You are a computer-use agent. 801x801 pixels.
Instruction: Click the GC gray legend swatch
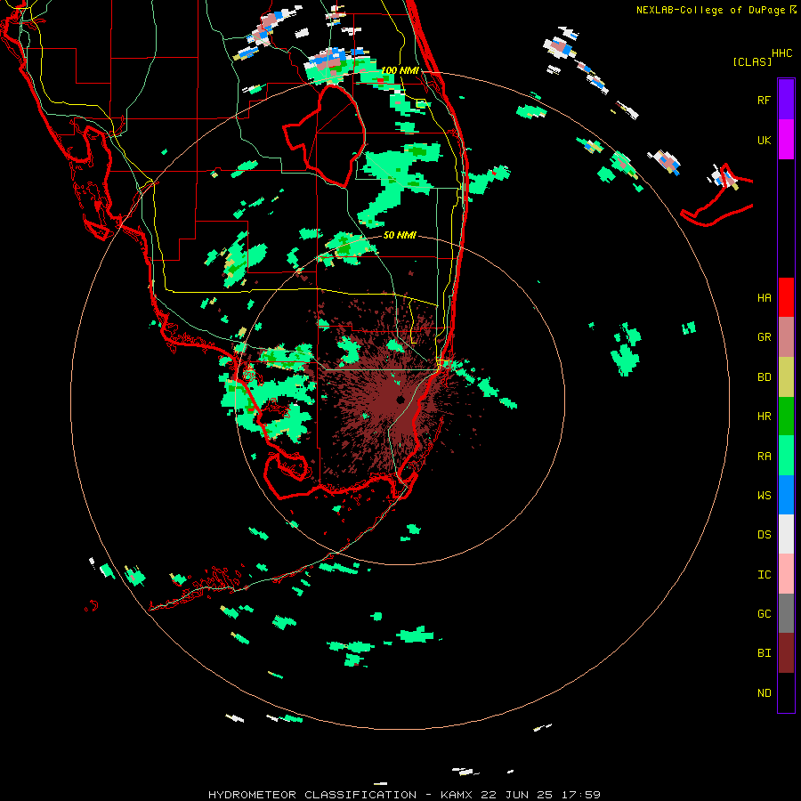786,613
